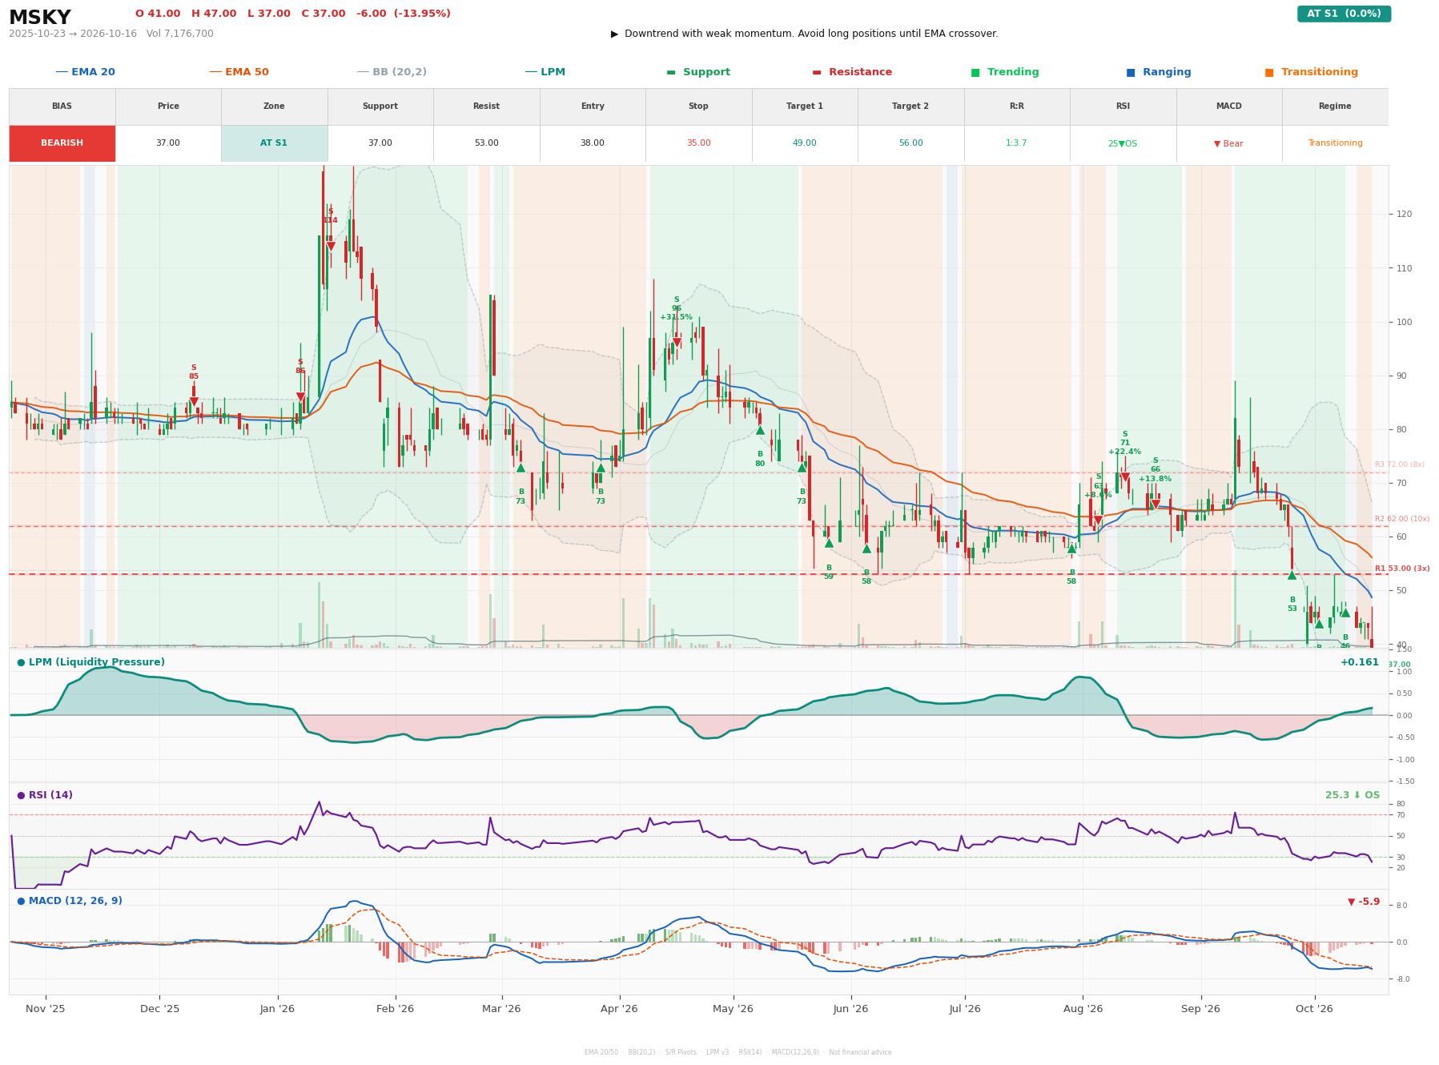The image size is (1439, 1065).
Task: Click the S 71 +22.4% sell marker
Action: click(1124, 477)
